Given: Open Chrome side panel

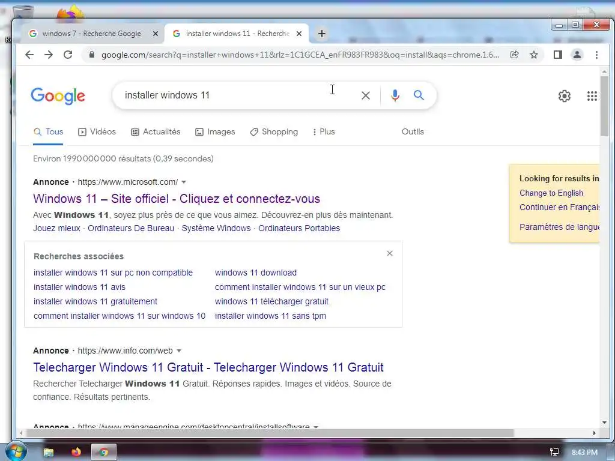Looking at the screenshot, I should click(x=558, y=55).
